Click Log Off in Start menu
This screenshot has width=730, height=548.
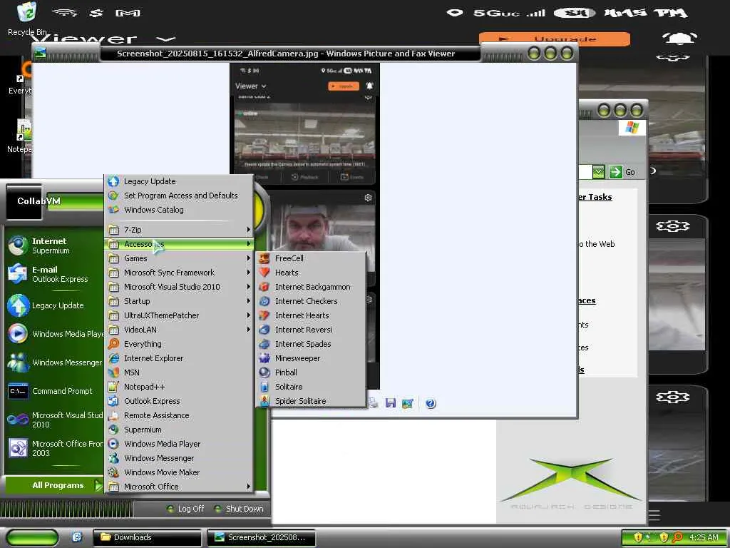coord(185,509)
